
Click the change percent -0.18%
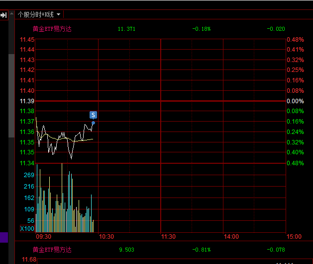(x=202, y=29)
